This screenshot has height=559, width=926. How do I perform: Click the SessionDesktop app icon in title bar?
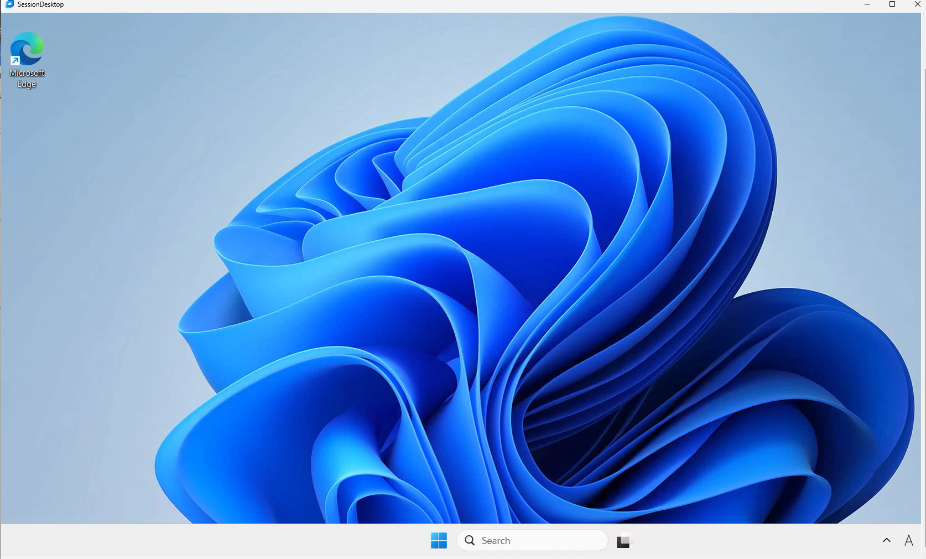click(9, 4)
